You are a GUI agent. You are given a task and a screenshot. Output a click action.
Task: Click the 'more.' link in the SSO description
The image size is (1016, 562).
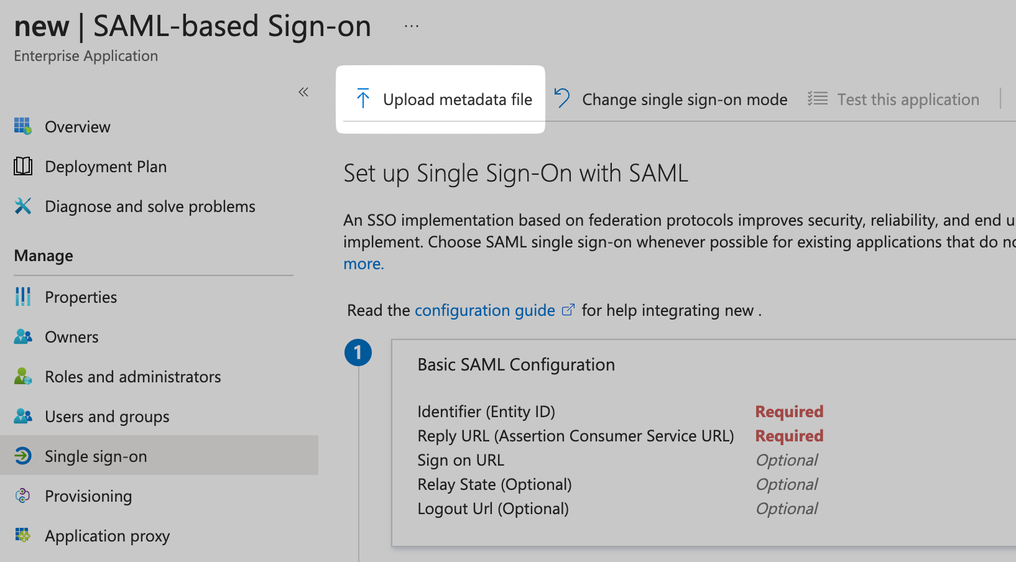[x=363, y=264]
